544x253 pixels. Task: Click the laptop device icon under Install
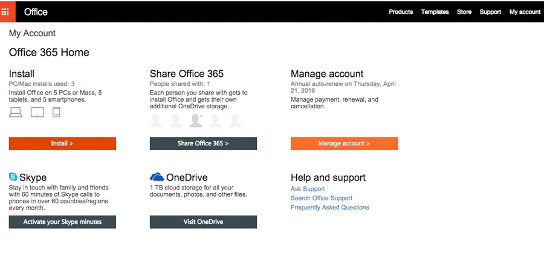[x=16, y=112]
